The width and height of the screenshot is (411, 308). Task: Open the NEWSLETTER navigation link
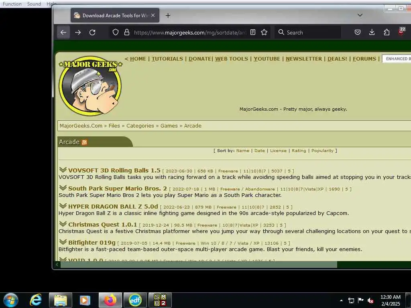pyautogui.click(x=304, y=59)
